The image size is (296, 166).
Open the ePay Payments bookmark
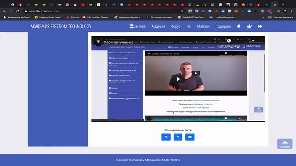pos(224,18)
